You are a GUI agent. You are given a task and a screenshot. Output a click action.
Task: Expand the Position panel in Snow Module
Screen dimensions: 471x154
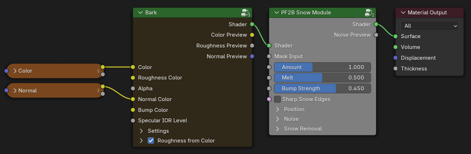(x=278, y=109)
